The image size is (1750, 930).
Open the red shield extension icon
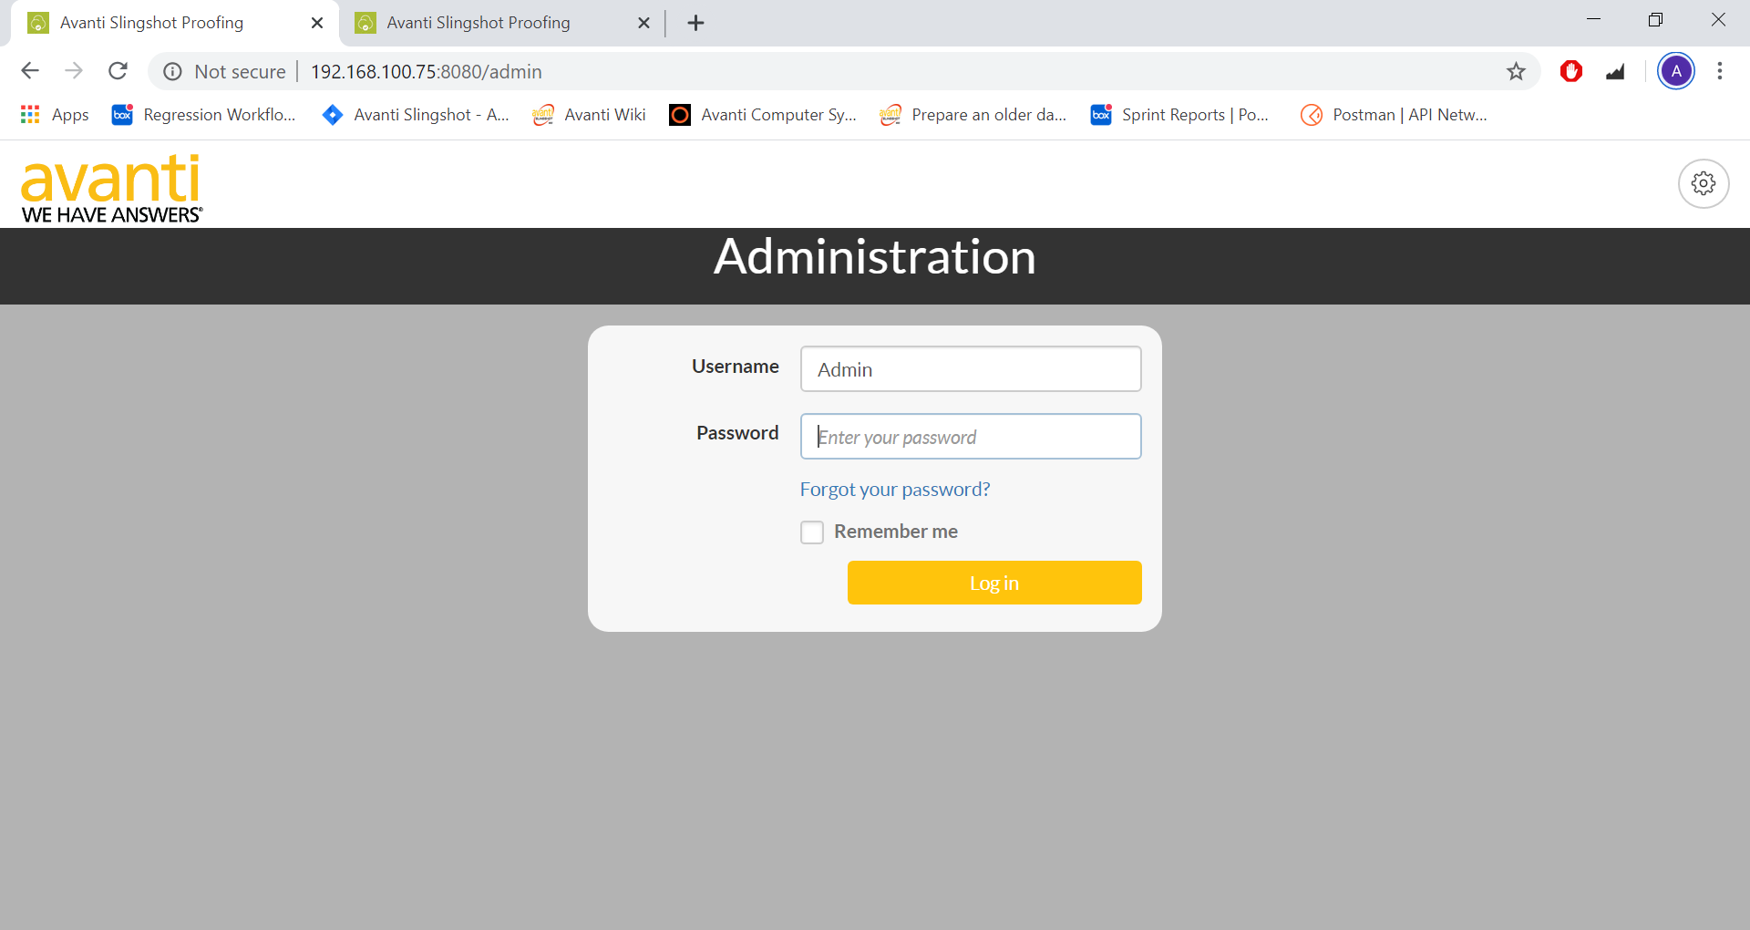pyautogui.click(x=1571, y=71)
